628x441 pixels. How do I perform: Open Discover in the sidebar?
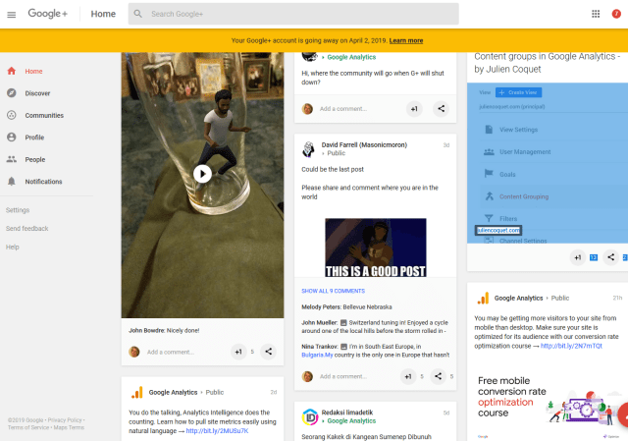pos(37,93)
